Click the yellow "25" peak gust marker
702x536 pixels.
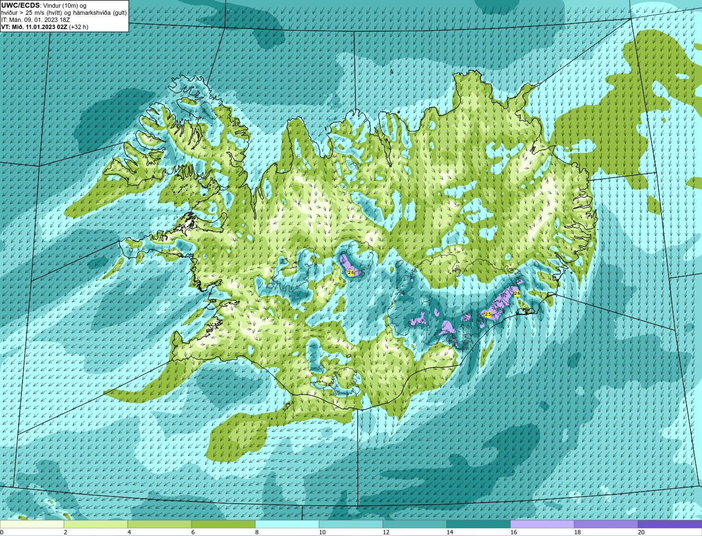tap(488, 314)
